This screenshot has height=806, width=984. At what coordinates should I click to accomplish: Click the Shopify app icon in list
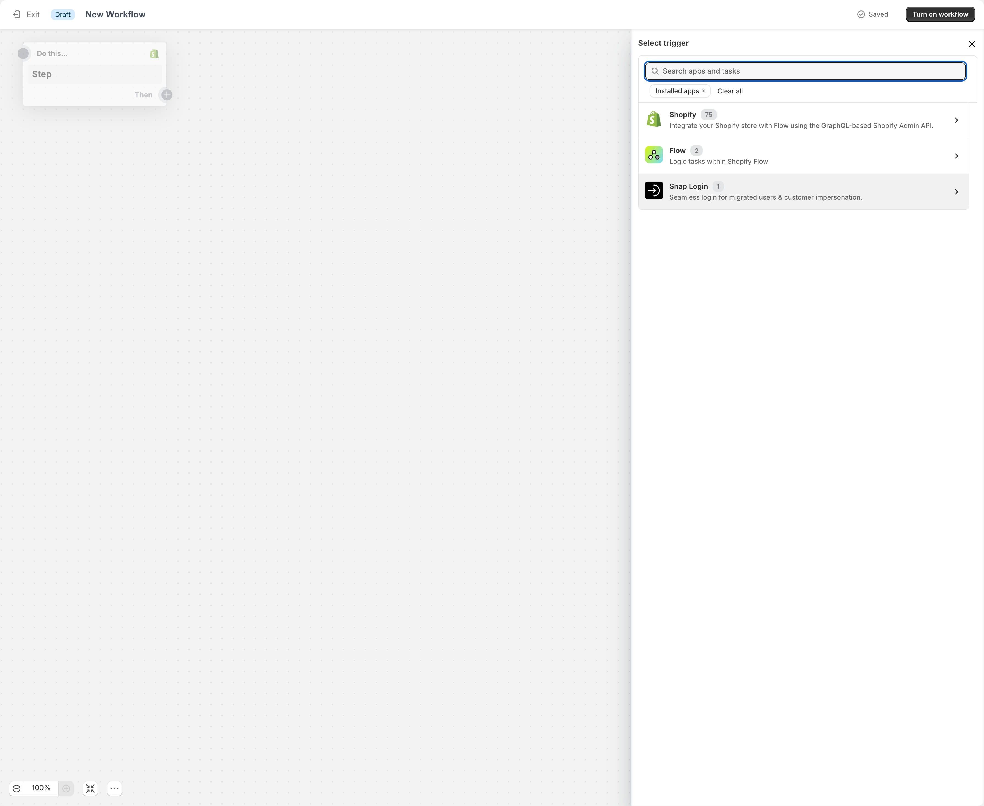click(654, 119)
